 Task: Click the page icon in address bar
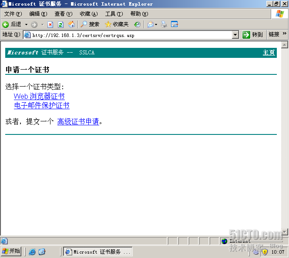[27, 35]
